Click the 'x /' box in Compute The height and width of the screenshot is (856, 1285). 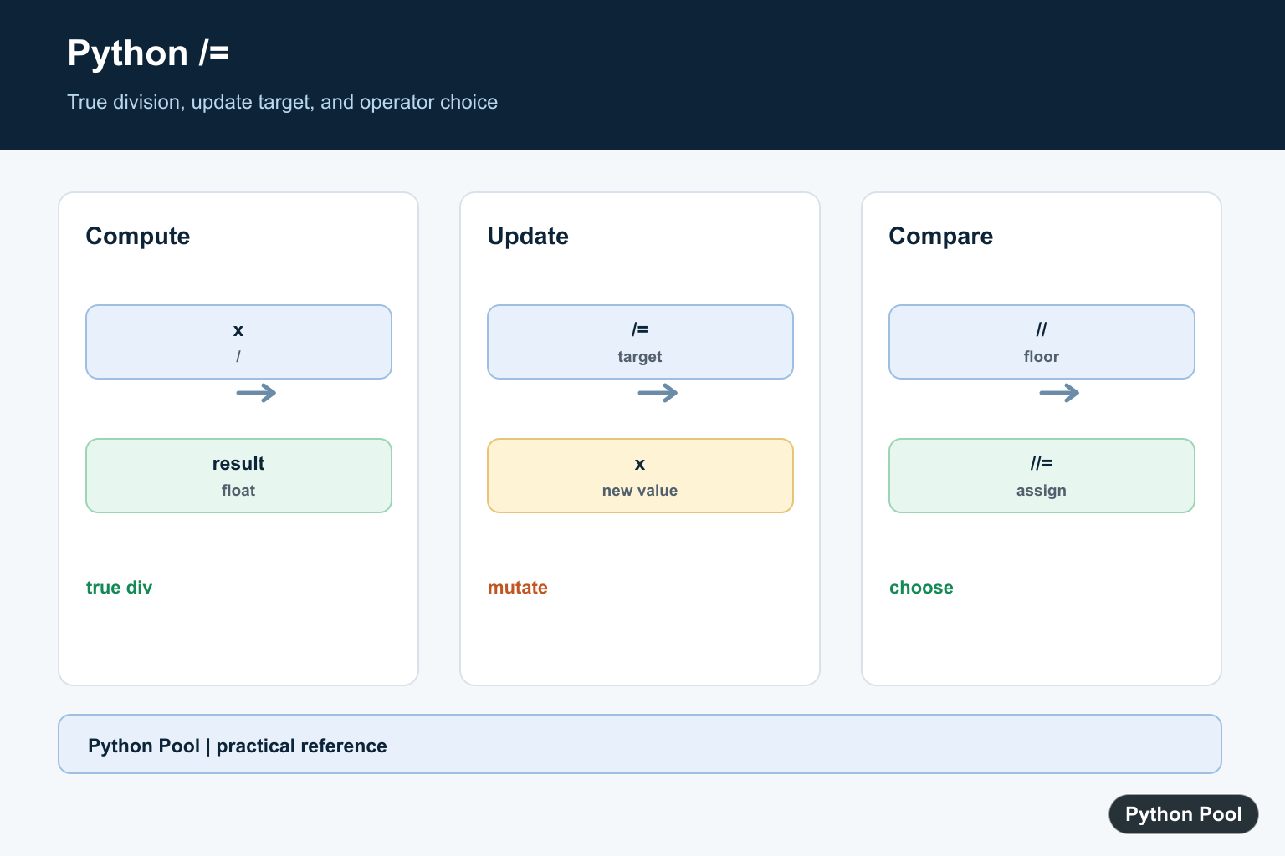pos(238,342)
